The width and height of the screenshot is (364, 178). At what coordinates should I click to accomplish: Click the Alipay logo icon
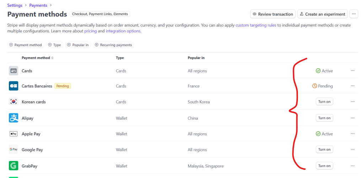(14, 118)
